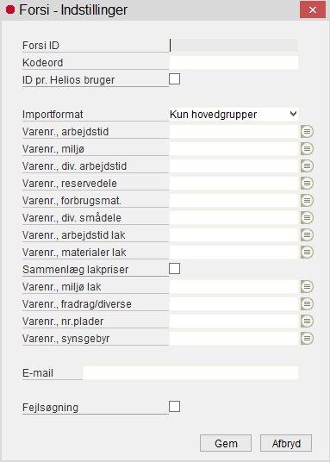This screenshot has height=462, width=330.
Task: Open lookup for Varenr., arbejdstid
Action: coord(307,131)
